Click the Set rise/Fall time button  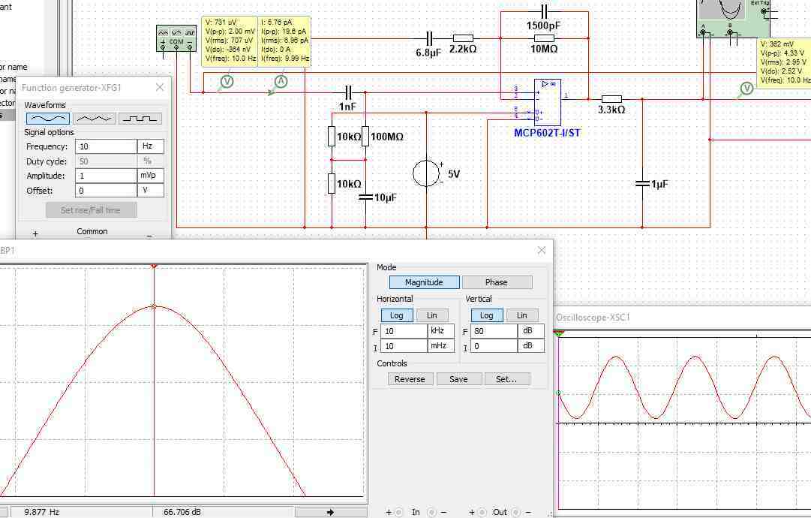[x=91, y=210]
